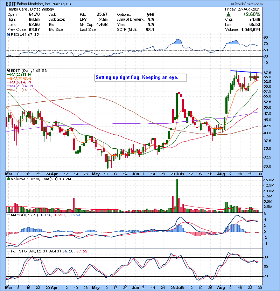Viewport: 280px width, 291px height.
Task: Click the Bid Size: label
Action: pos(56,29)
